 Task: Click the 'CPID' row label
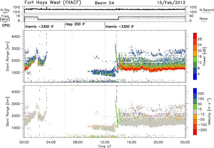click(6, 25)
